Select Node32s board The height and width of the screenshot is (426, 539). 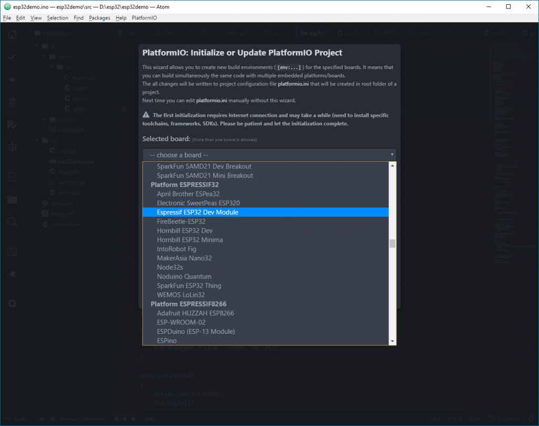pyautogui.click(x=266, y=268)
